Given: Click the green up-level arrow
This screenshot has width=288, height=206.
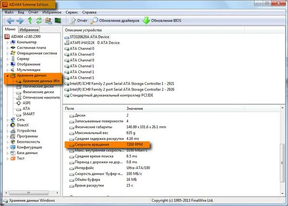Looking at the screenshot, I should [30, 21].
